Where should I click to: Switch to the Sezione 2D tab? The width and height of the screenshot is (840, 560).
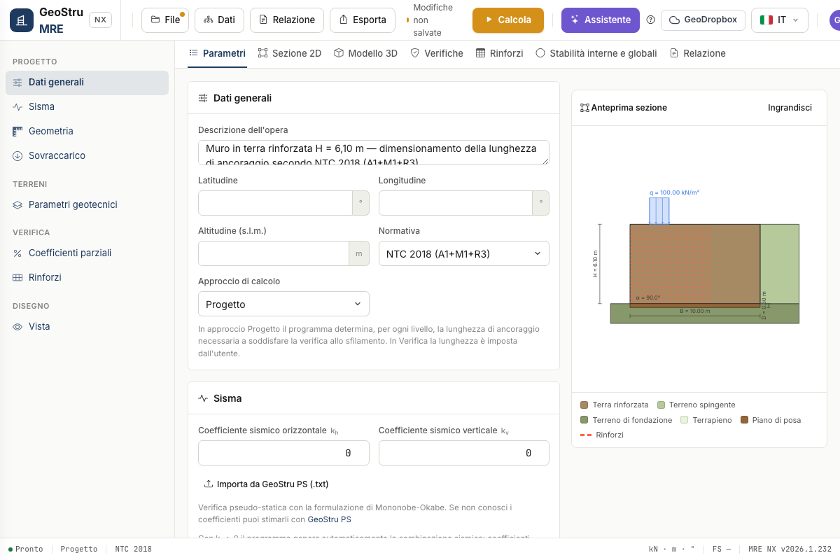(290, 53)
